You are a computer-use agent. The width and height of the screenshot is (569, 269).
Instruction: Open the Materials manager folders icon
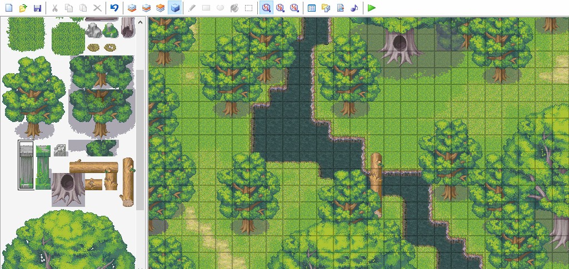pos(326,8)
